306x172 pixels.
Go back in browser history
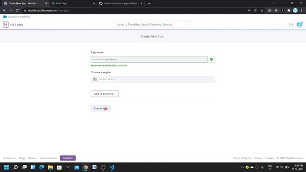pyautogui.click(x=4, y=11)
